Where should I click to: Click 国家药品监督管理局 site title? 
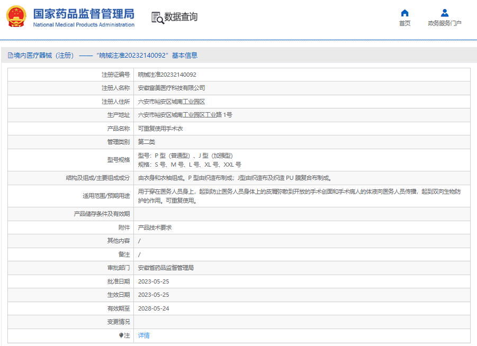[84, 14]
